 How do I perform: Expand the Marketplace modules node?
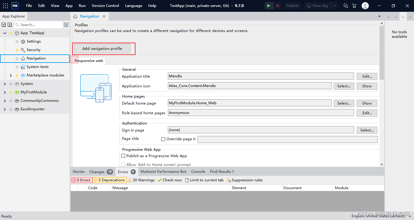pos(11,75)
